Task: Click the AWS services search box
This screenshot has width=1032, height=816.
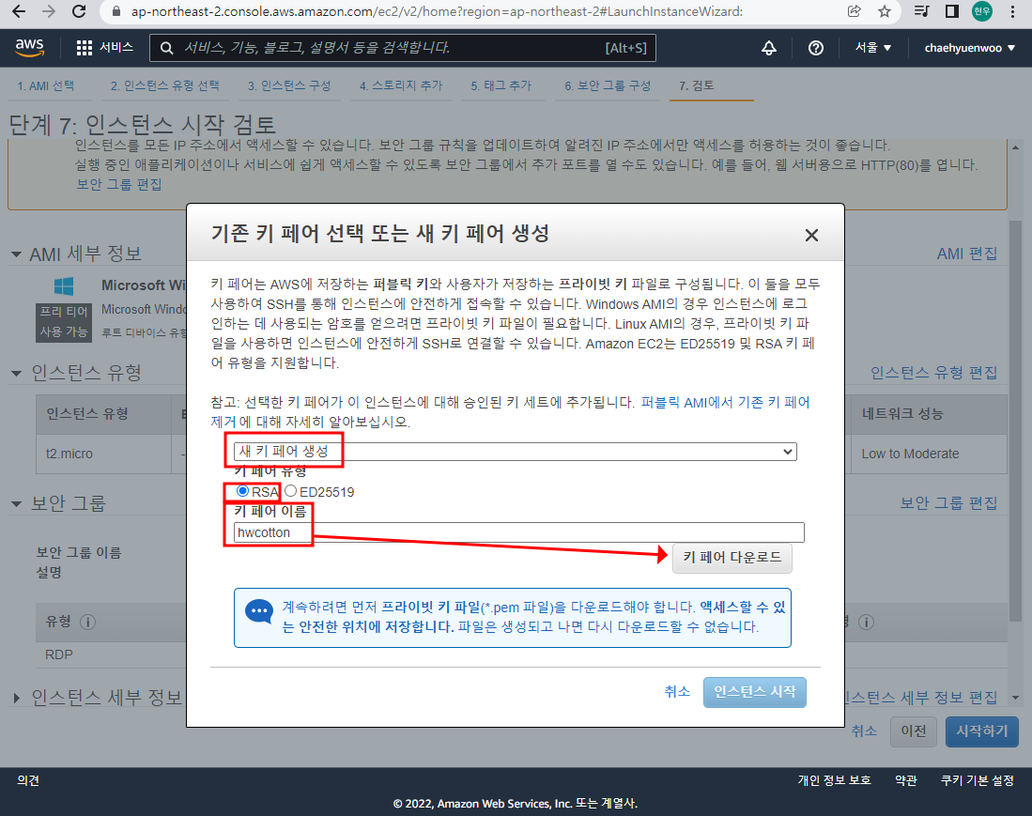Action: 403,48
